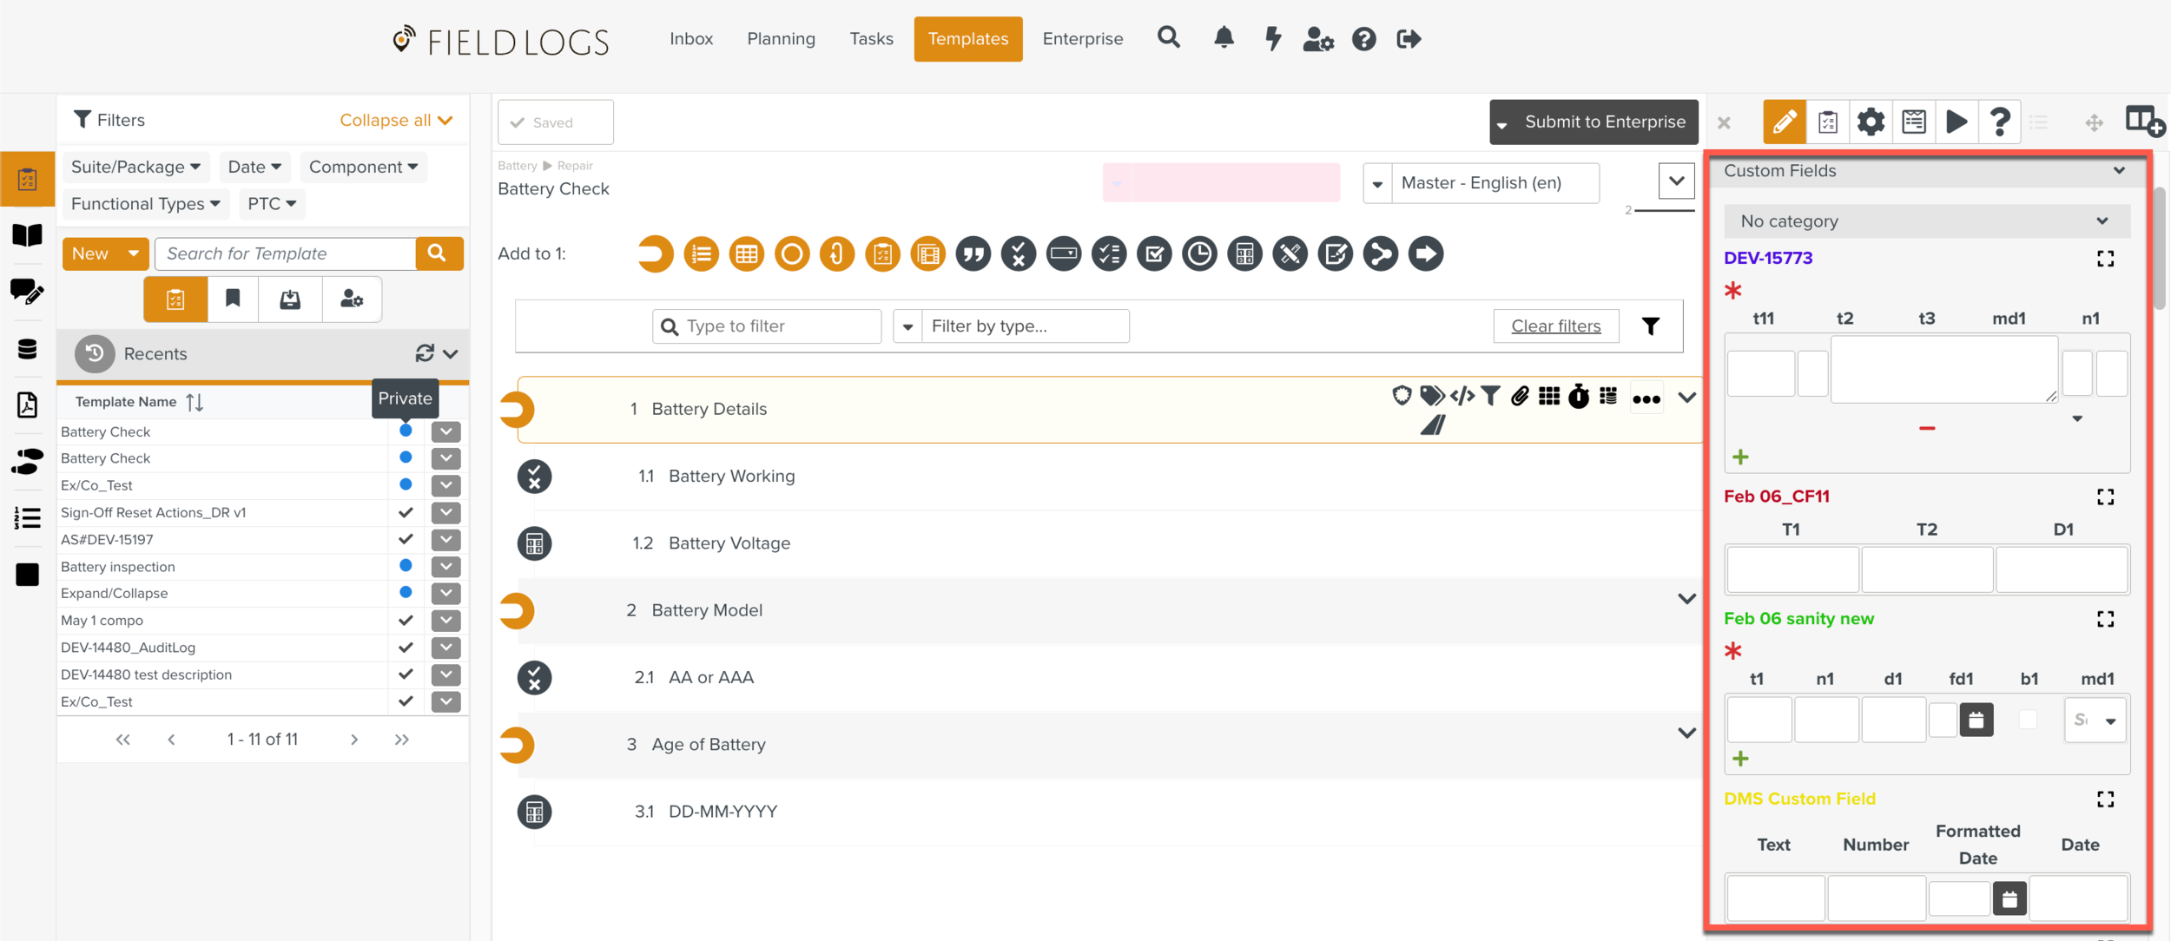Click the lightning bolt icon in header
This screenshot has height=941, width=2171.
(1272, 38)
